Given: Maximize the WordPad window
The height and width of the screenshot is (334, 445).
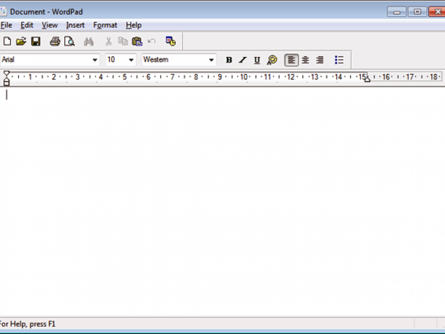Looking at the screenshot, I should (417, 12).
